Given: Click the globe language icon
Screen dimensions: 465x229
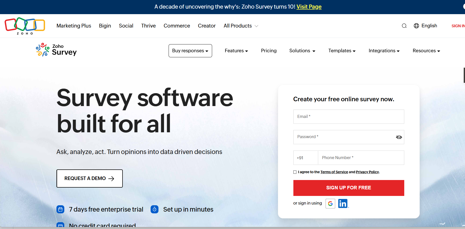Looking at the screenshot, I should 416,26.
